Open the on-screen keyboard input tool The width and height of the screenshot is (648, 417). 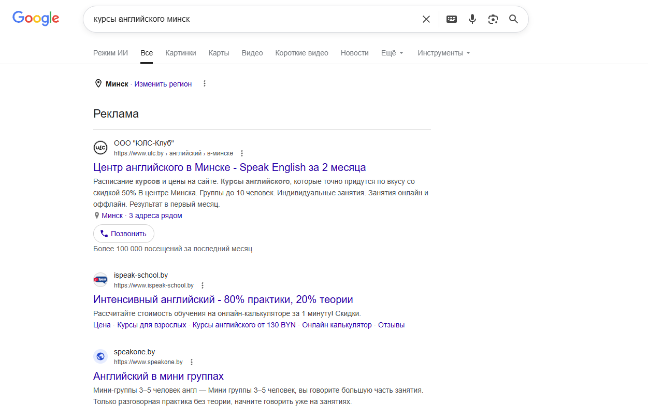point(452,19)
